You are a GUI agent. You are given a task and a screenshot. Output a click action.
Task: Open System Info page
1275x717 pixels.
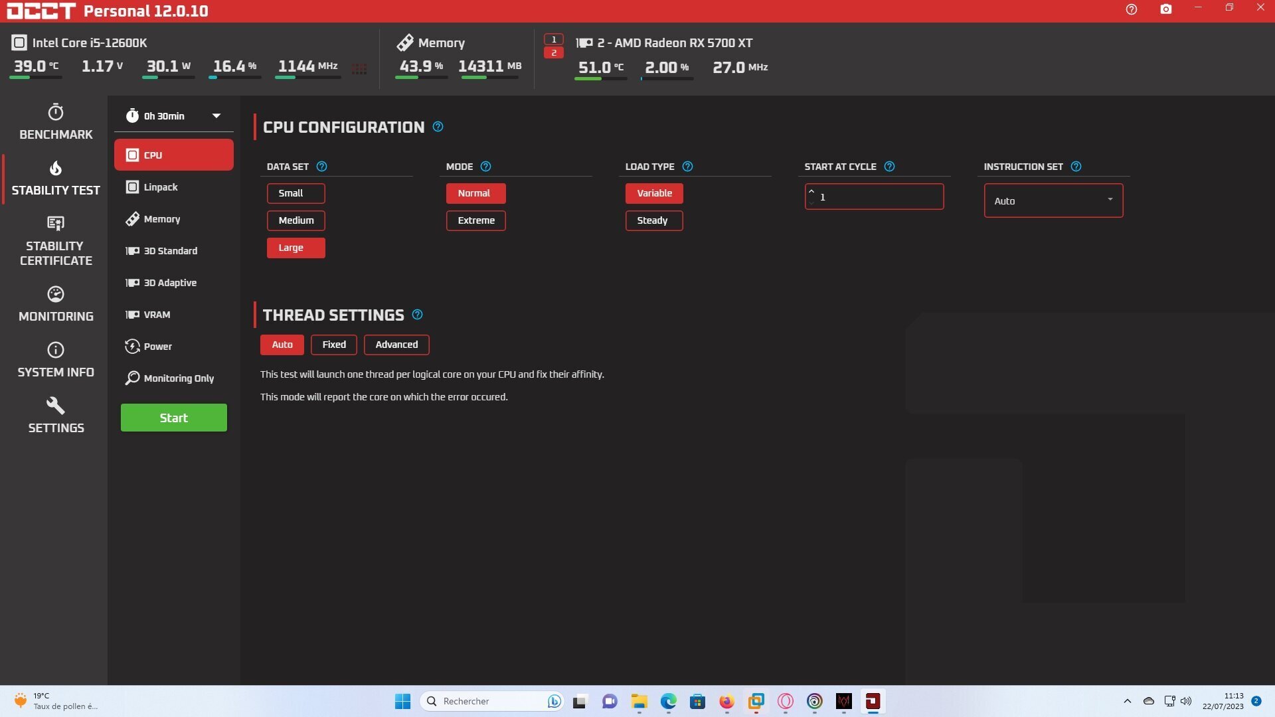(56, 360)
